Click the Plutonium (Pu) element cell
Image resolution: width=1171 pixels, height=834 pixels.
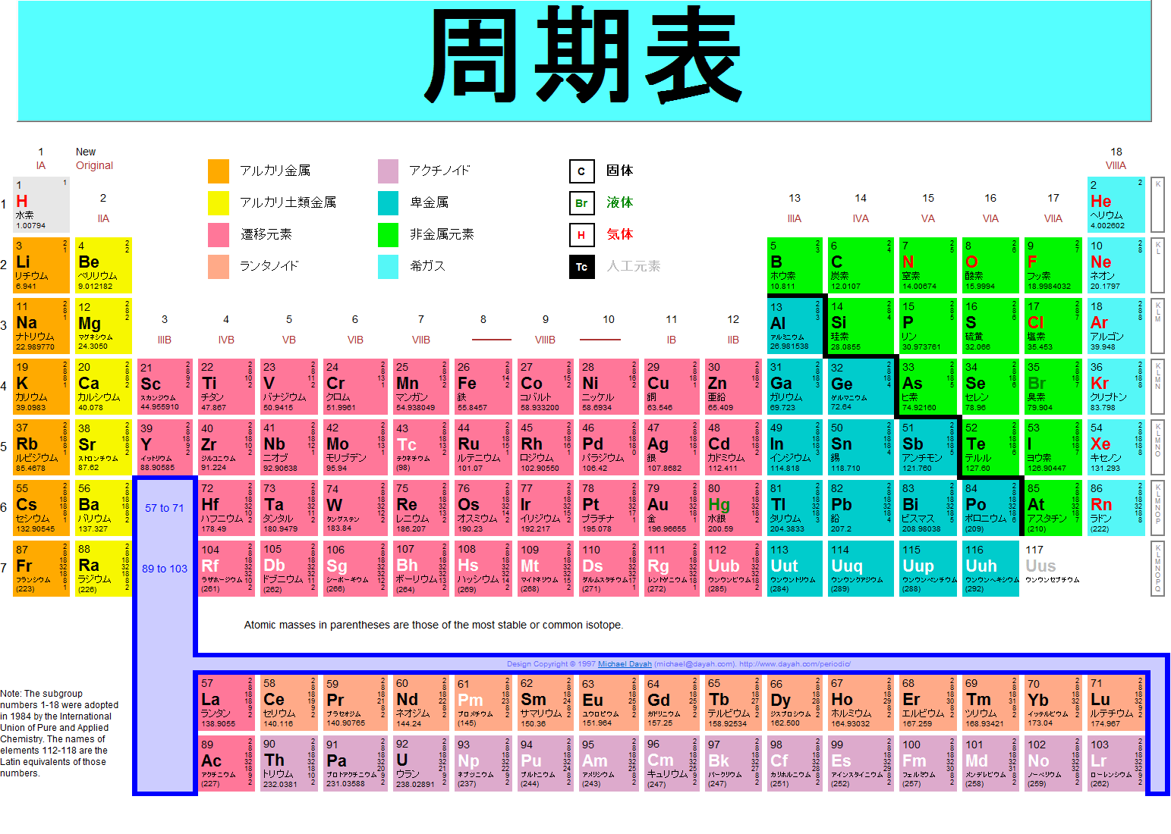click(546, 764)
